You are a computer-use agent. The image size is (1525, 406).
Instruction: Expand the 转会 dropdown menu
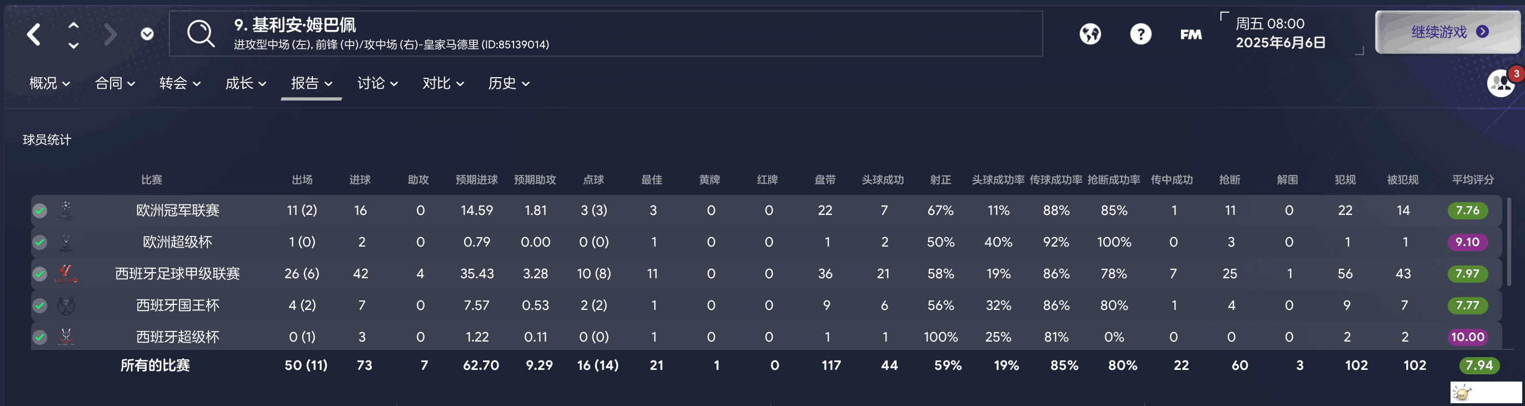click(180, 83)
